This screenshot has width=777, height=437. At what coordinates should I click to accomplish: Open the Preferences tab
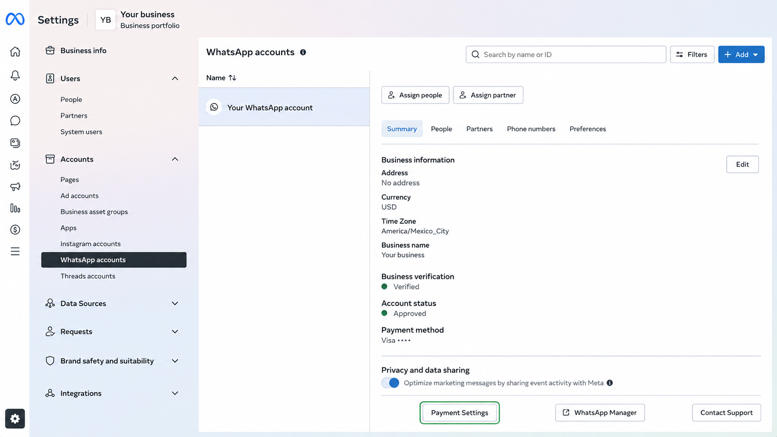coord(587,129)
